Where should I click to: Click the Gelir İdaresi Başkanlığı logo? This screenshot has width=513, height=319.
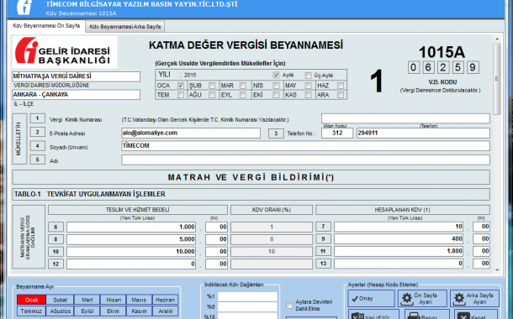[65, 52]
